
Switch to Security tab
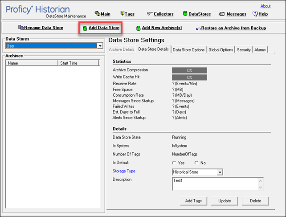coord(244,50)
